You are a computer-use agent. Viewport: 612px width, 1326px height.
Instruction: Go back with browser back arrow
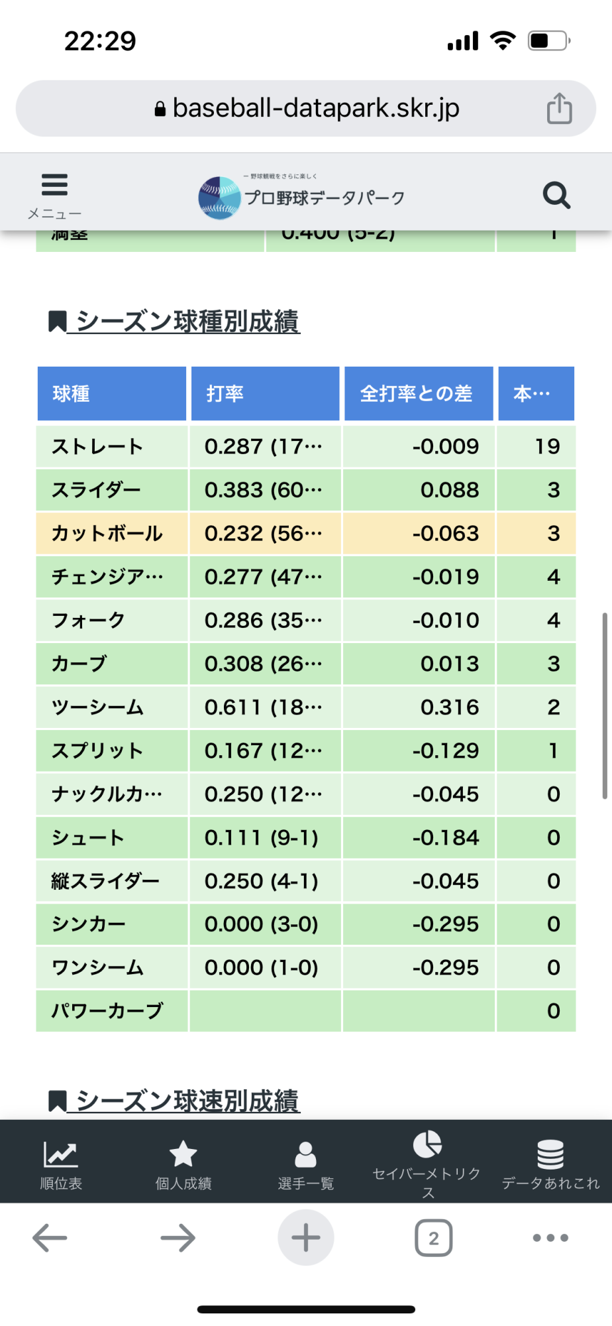pyautogui.click(x=50, y=1238)
